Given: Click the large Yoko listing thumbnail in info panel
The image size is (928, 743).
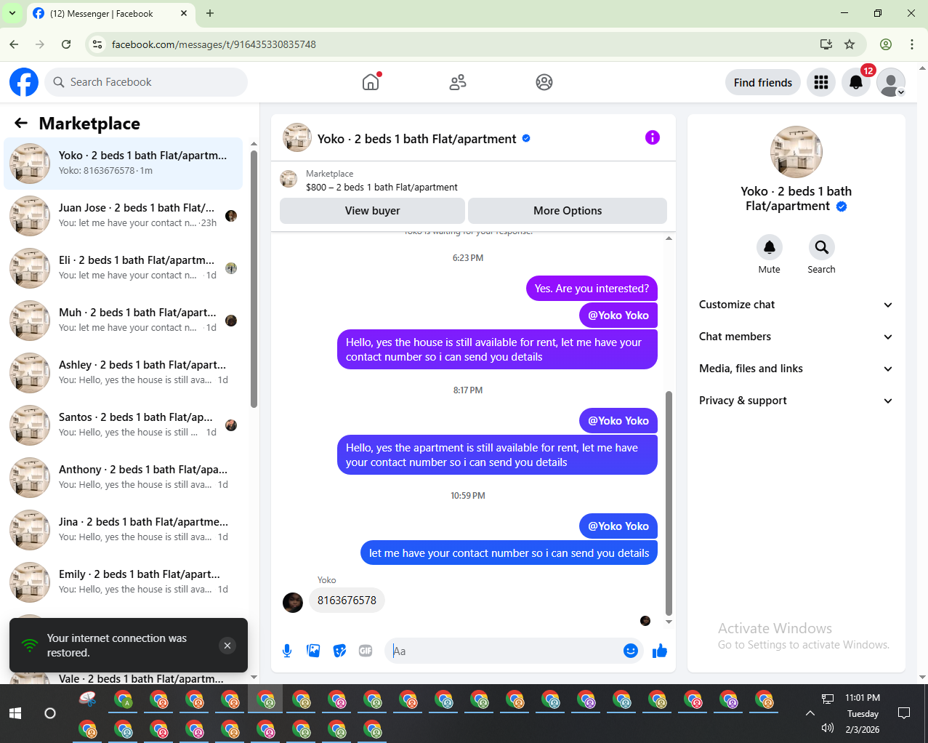Looking at the screenshot, I should 796,152.
